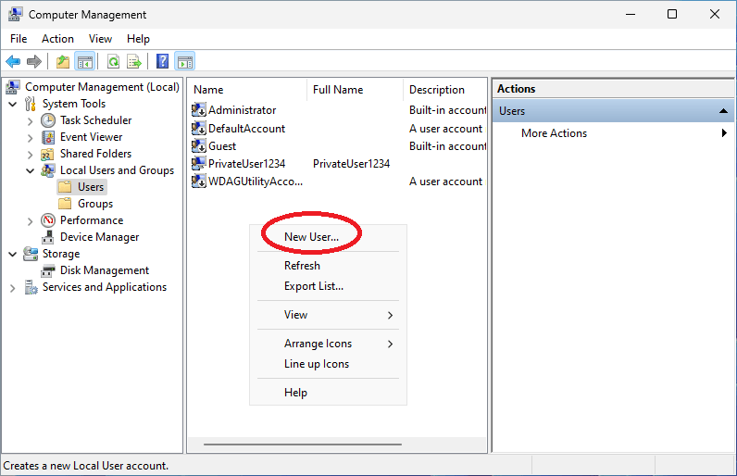Click the Device Manager icon
This screenshot has width=737, height=476.
pyautogui.click(x=47, y=237)
